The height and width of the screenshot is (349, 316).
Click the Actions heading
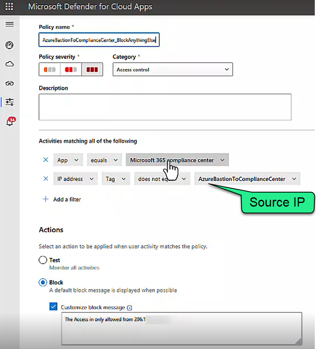coord(51,230)
